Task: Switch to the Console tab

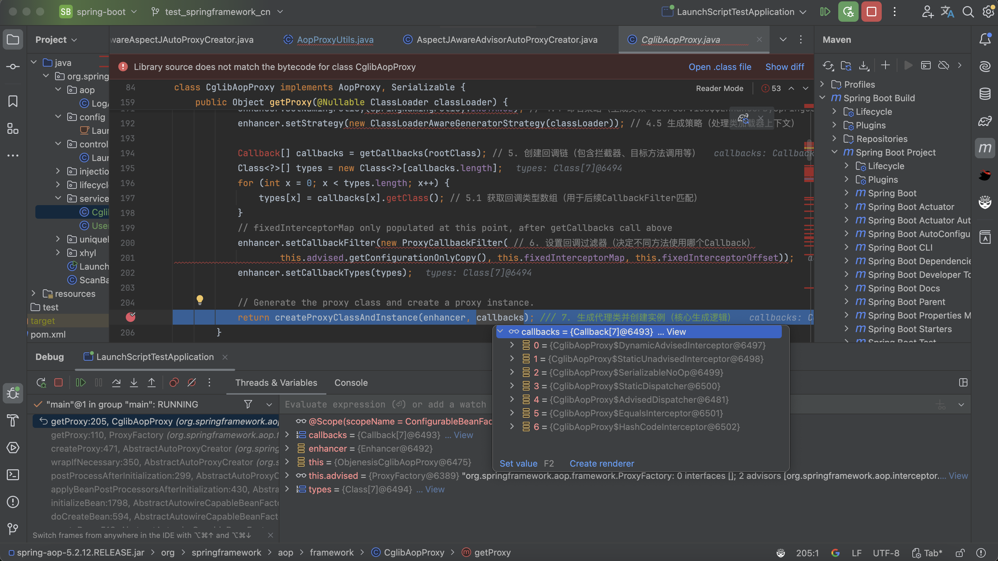Action: pyautogui.click(x=350, y=382)
